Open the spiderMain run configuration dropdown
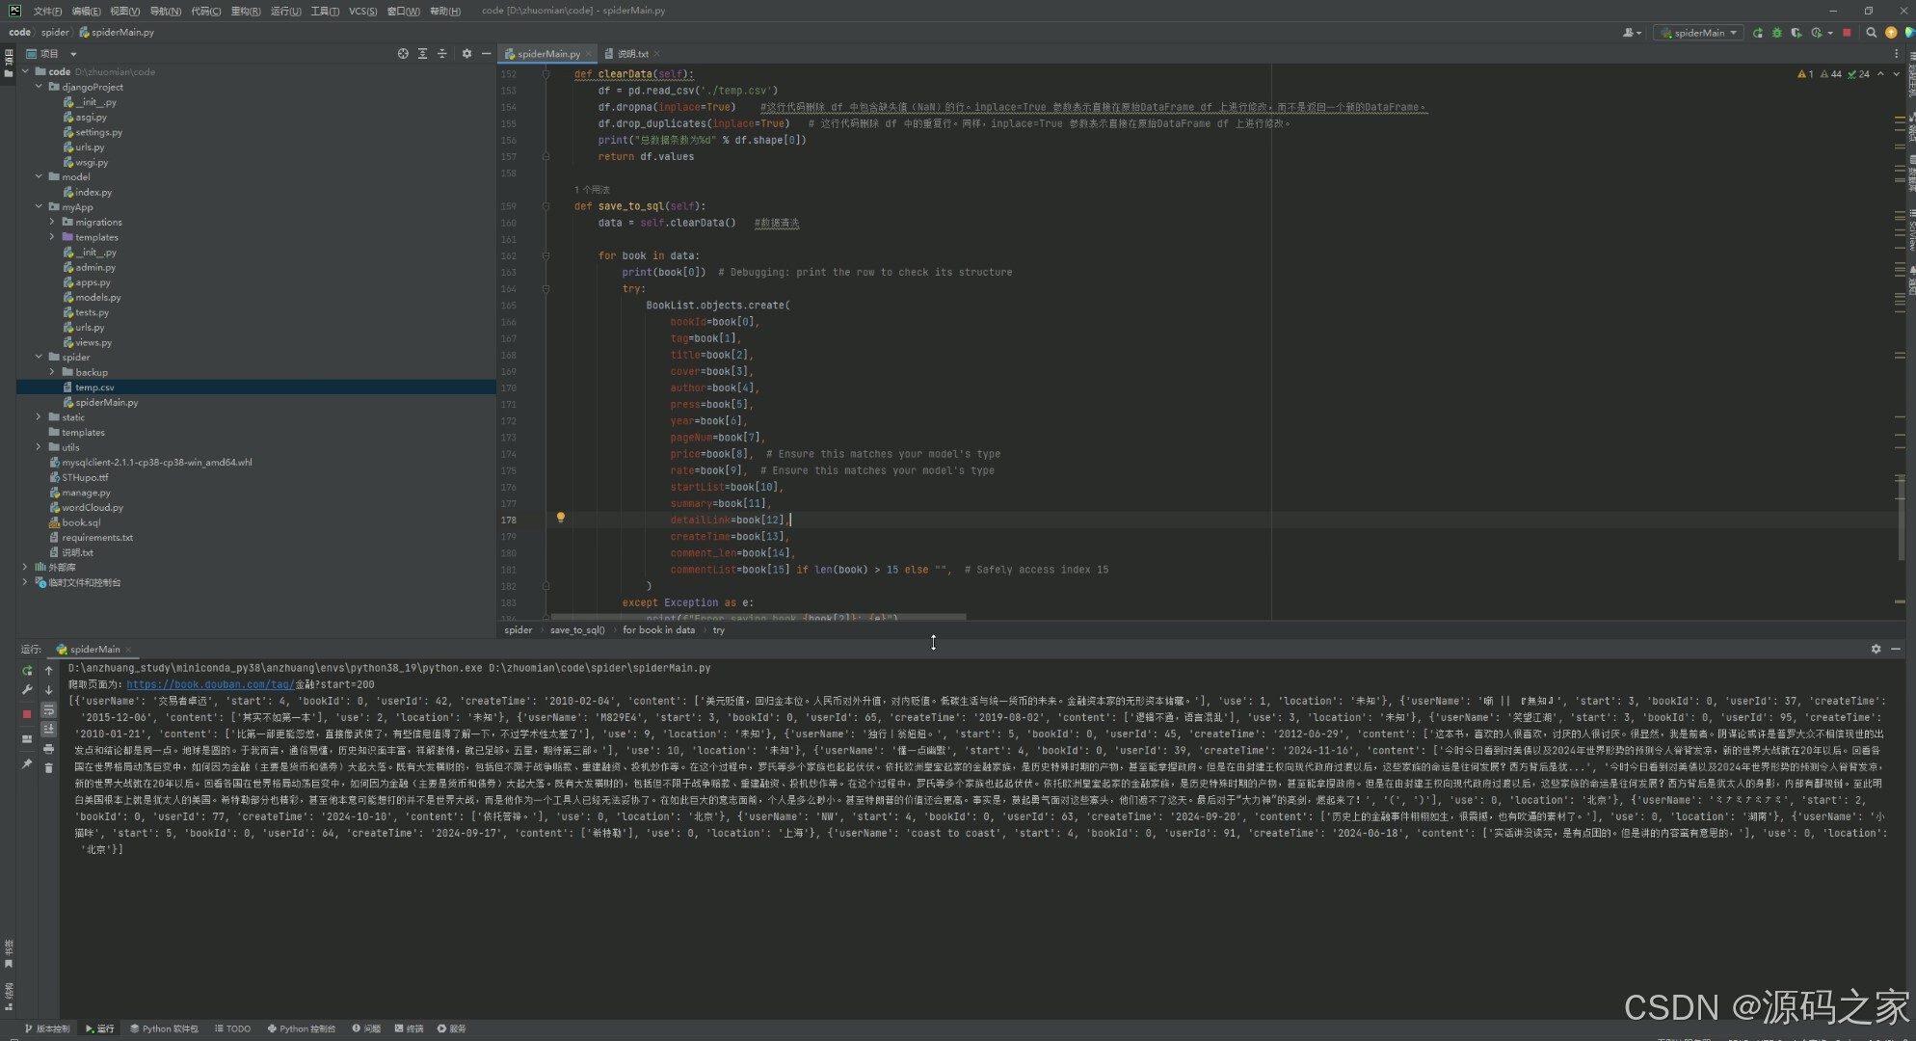This screenshot has width=1916, height=1041. [1699, 33]
